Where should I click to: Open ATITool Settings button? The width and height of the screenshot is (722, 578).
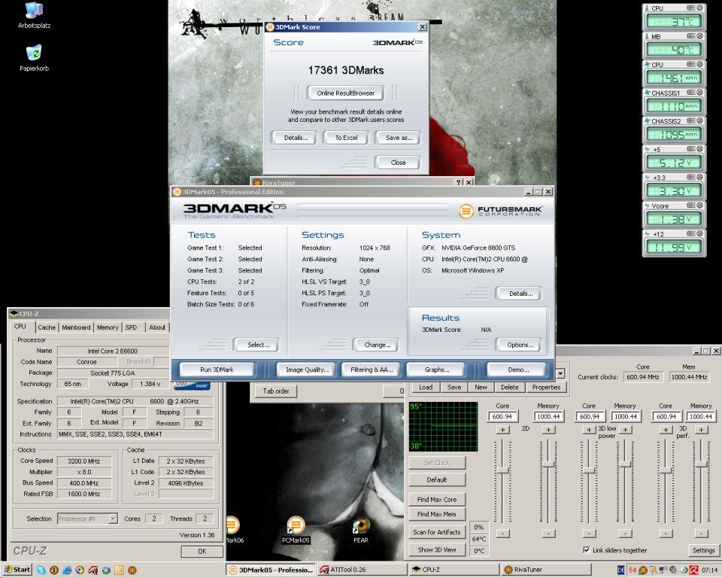704,550
